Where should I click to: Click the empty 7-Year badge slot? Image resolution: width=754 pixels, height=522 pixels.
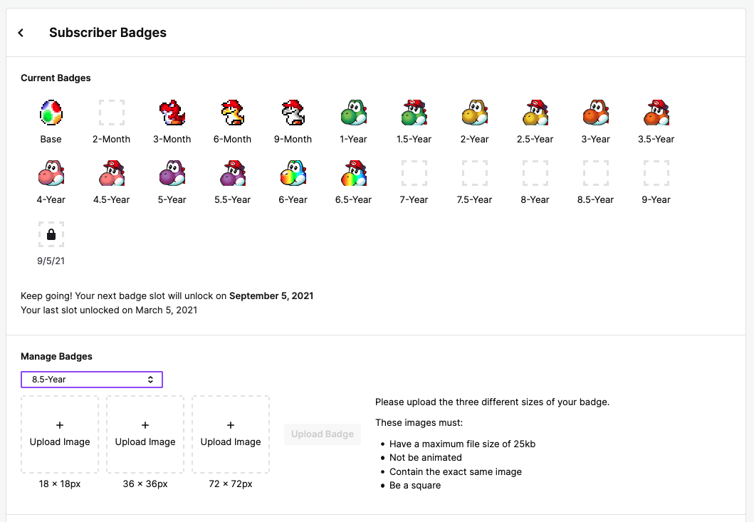(414, 172)
